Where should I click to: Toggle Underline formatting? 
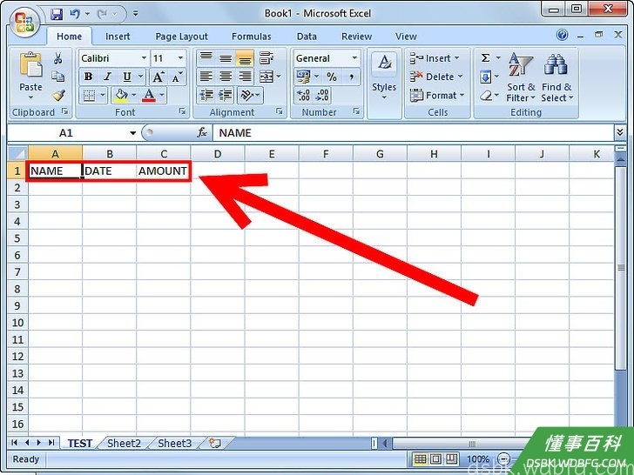point(127,77)
